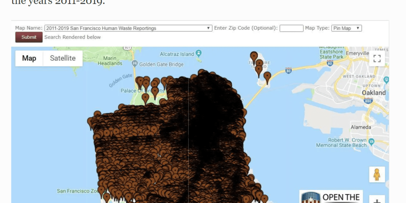This screenshot has width=406, height=203.
Task: Click the Robert W. Crown beach marker
Action: tap(372, 141)
